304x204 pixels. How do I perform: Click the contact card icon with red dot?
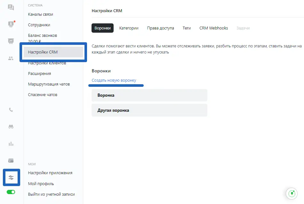tap(11, 24)
